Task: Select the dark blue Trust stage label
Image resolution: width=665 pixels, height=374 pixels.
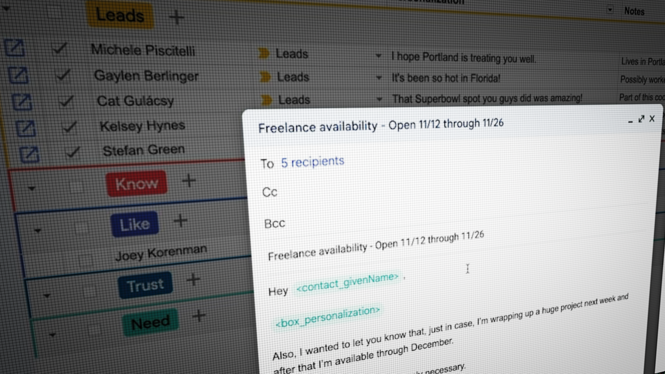Action: point(145,285)
